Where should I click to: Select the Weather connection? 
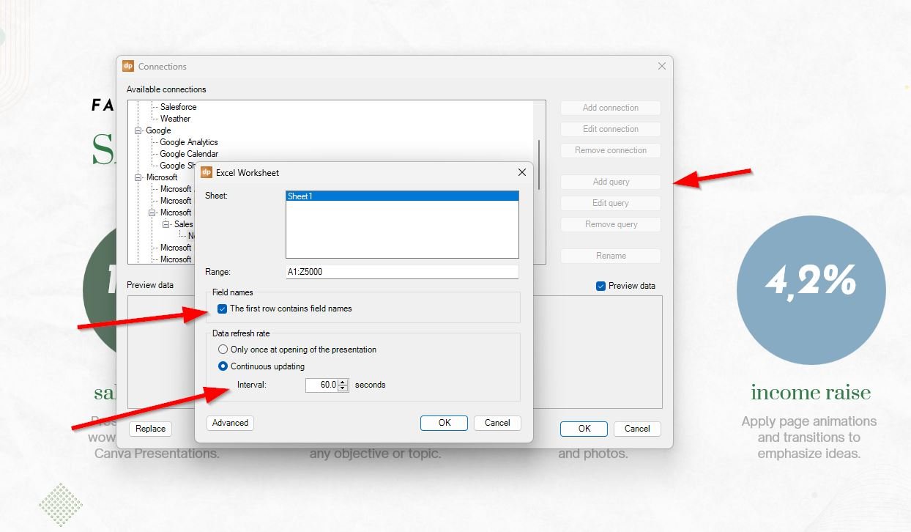[175, 119]
